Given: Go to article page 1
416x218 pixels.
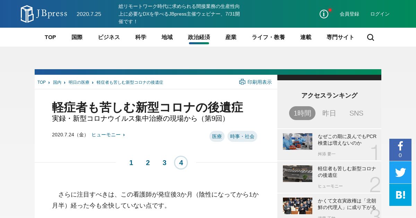Looking at the screenshot, I should 131,163.
